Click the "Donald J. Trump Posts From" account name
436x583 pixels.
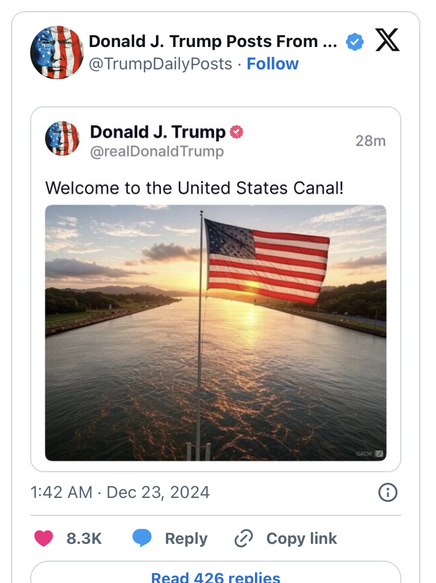213,41
